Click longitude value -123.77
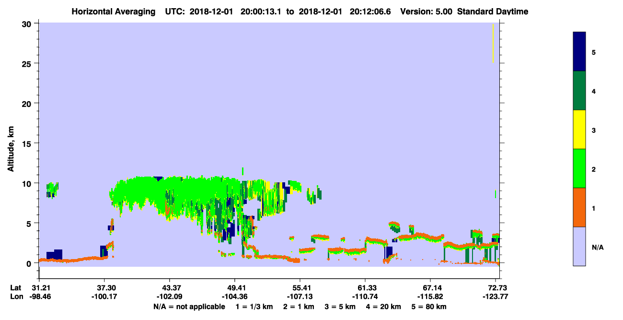 pyautogui.click(x=496, y=296)
